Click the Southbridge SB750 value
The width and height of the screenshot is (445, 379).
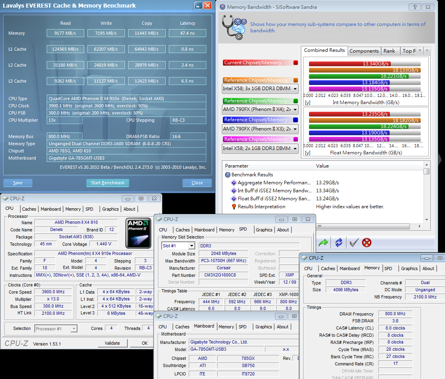click(x=248, y=366)
